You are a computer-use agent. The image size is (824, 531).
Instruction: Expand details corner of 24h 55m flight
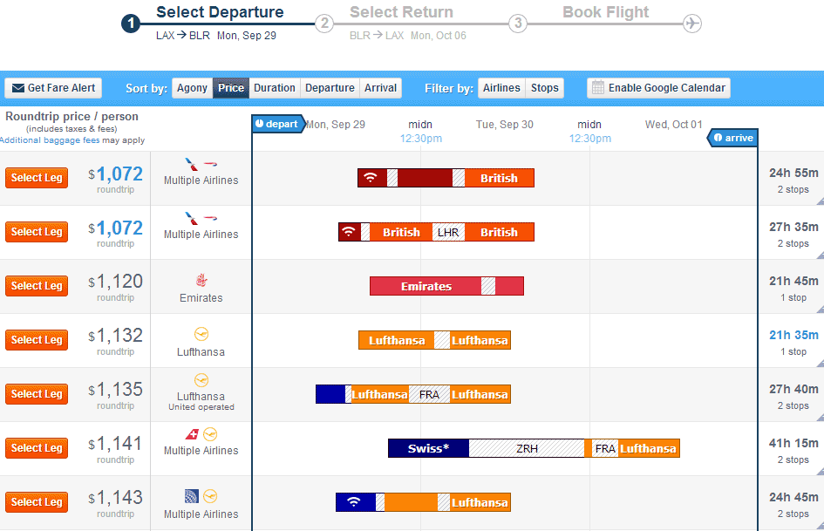819,200
